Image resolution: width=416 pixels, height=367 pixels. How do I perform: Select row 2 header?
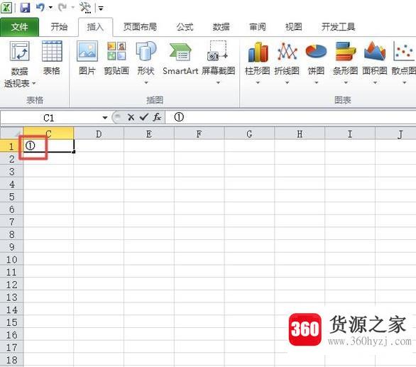(x=11, y=159)
